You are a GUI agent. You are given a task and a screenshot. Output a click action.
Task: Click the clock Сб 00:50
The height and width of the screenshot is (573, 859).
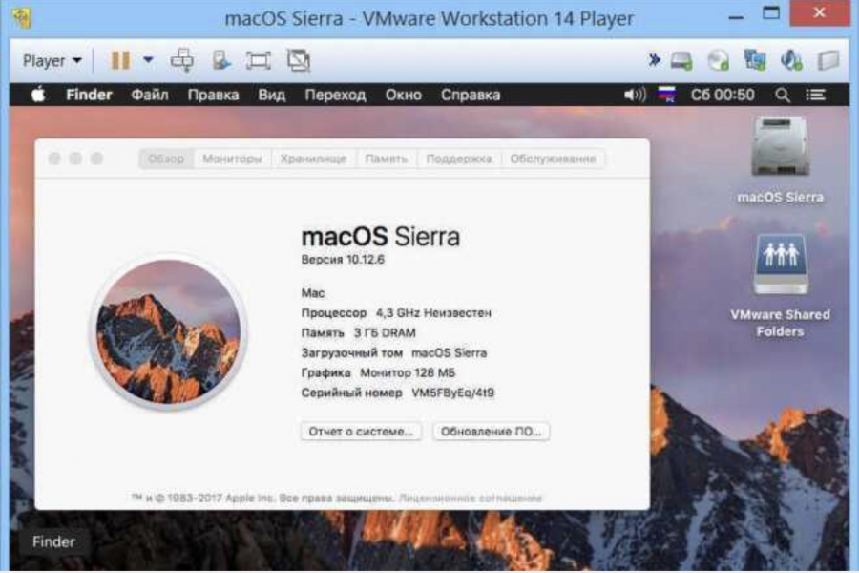pos(723,95)
